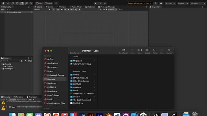Open Finder Action menu
The width and height of the screenshot is (207, 116).
click(x=155, y=51)
